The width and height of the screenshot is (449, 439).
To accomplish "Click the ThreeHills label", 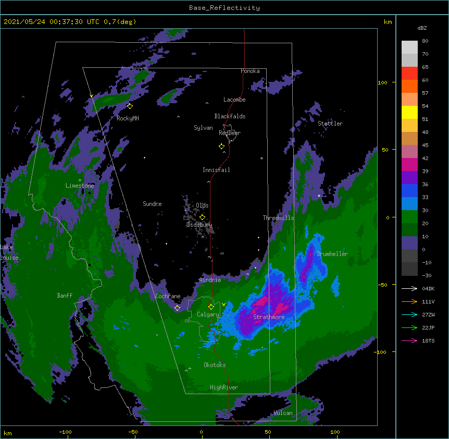I will tap(278, 218).
